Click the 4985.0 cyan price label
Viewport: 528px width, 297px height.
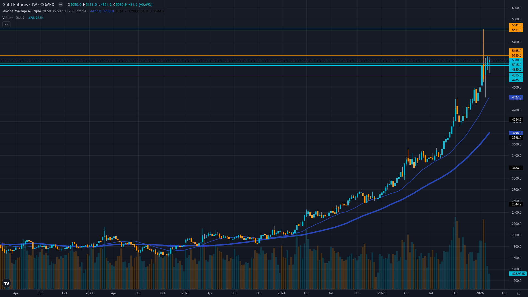516,70
